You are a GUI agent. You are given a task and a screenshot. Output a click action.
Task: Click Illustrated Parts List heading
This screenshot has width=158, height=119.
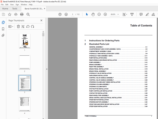99,44
